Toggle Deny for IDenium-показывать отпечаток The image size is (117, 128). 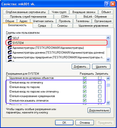(100, 100)
